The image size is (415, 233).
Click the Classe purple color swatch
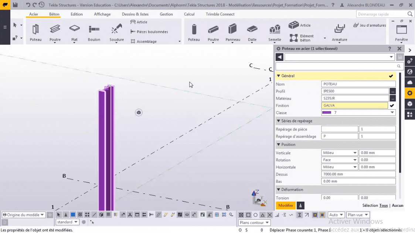pos(327,113)
